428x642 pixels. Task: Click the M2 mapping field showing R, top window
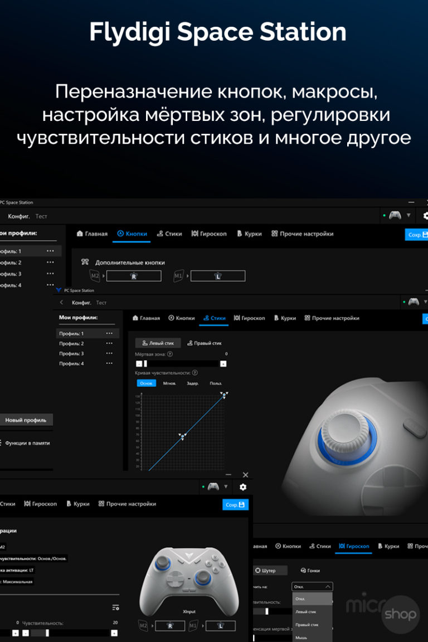(134, 276)
